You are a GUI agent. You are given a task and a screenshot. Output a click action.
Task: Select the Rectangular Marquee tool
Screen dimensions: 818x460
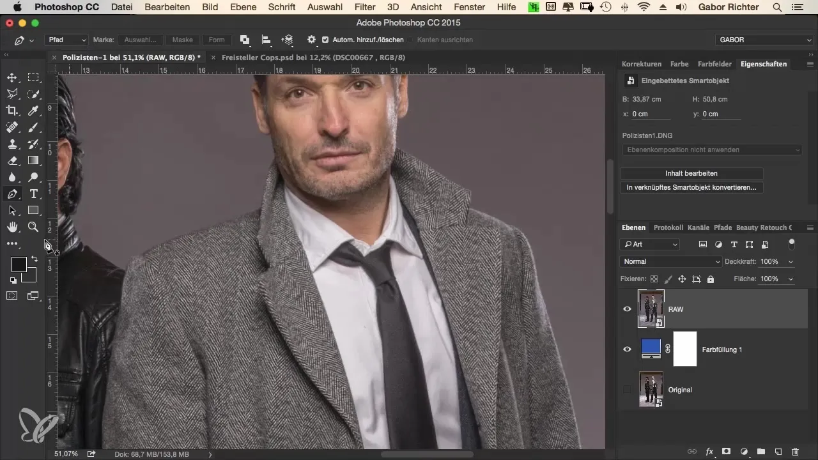pos(33,78)
